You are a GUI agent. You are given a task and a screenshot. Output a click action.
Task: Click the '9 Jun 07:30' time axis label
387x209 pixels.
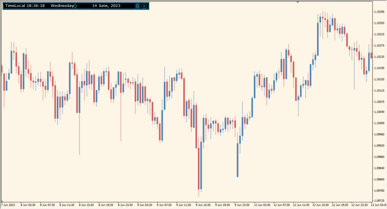164,205
